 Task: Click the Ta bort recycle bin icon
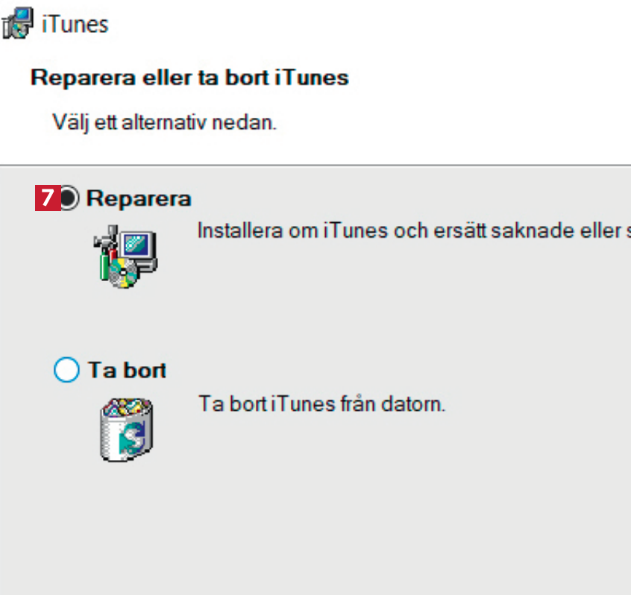coord(127,429)
